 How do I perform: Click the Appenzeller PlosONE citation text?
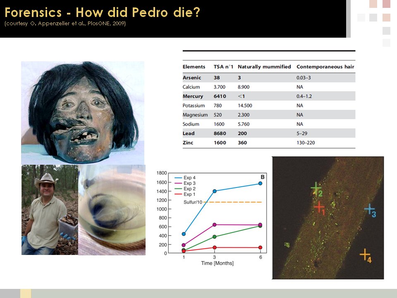(x=65, y=23)
